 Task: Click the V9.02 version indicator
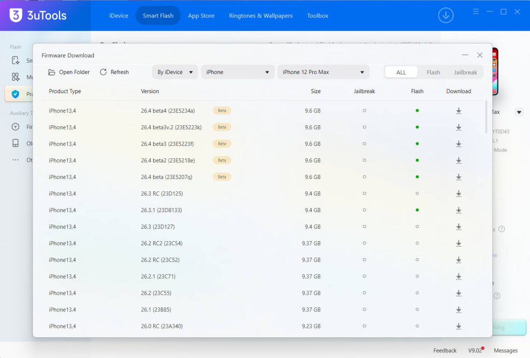point(475,350)
